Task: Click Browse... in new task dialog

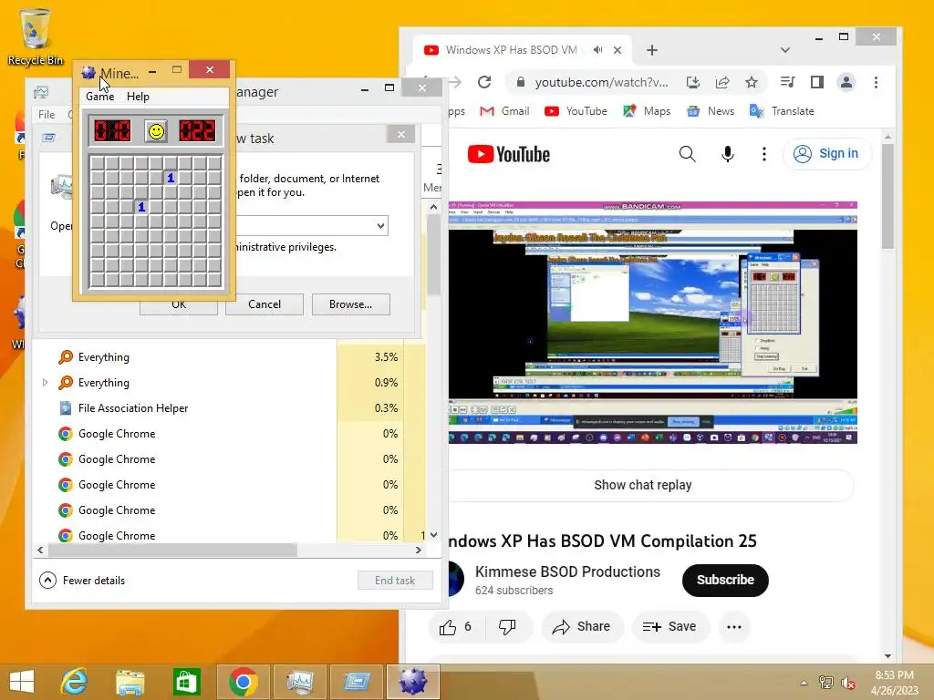Action: point(351,304)
